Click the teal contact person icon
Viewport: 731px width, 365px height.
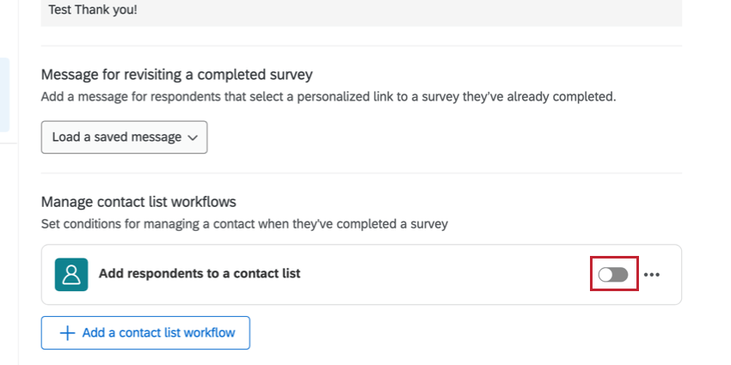pos(71,274)
